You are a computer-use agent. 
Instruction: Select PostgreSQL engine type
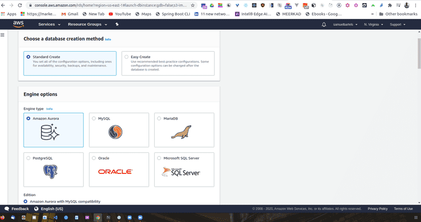click(x=54, y=170)
